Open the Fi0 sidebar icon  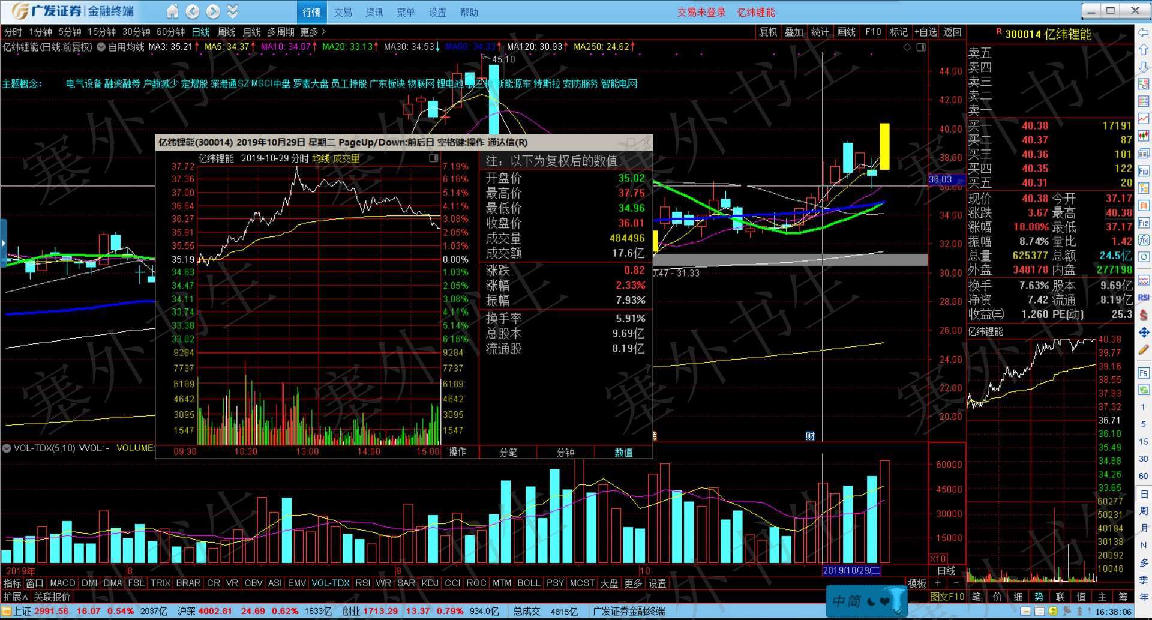1144,171
